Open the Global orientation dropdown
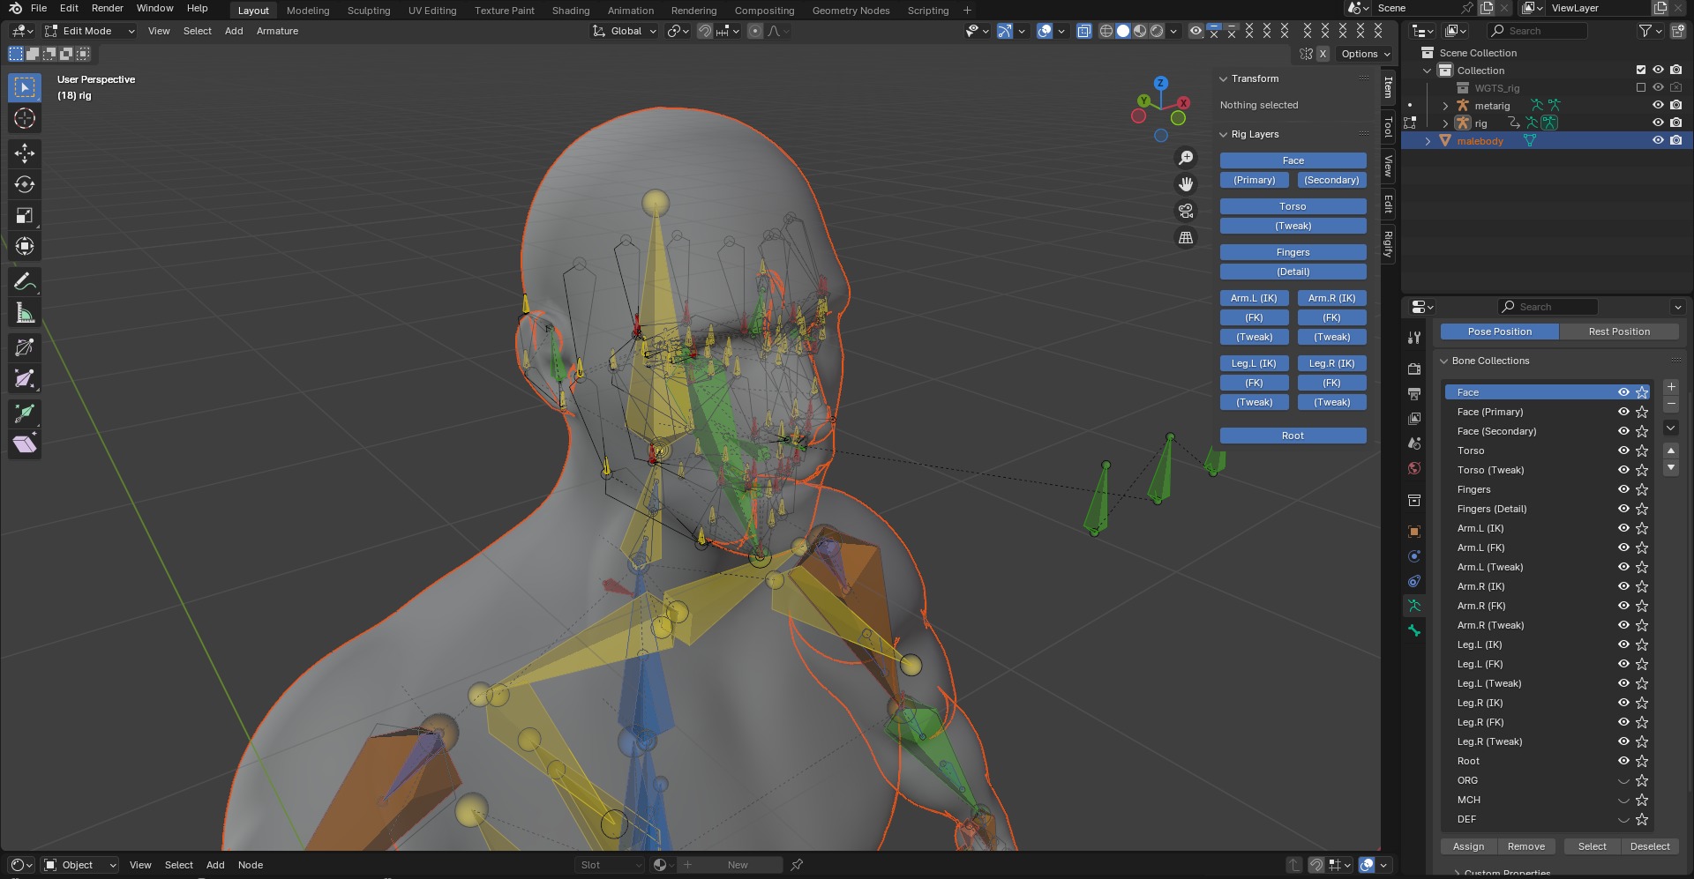The width and height of the screenshot is (1694, 879). (625, 31)
